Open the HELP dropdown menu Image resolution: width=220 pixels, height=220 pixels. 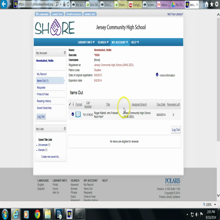[x=135, y=42]
